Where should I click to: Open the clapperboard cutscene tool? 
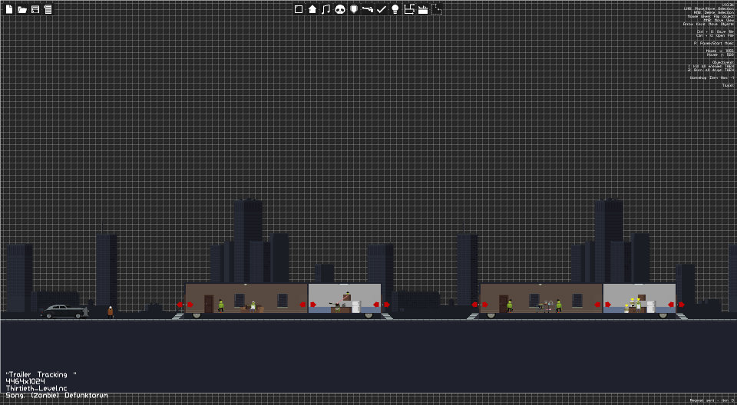pos(423,9)
